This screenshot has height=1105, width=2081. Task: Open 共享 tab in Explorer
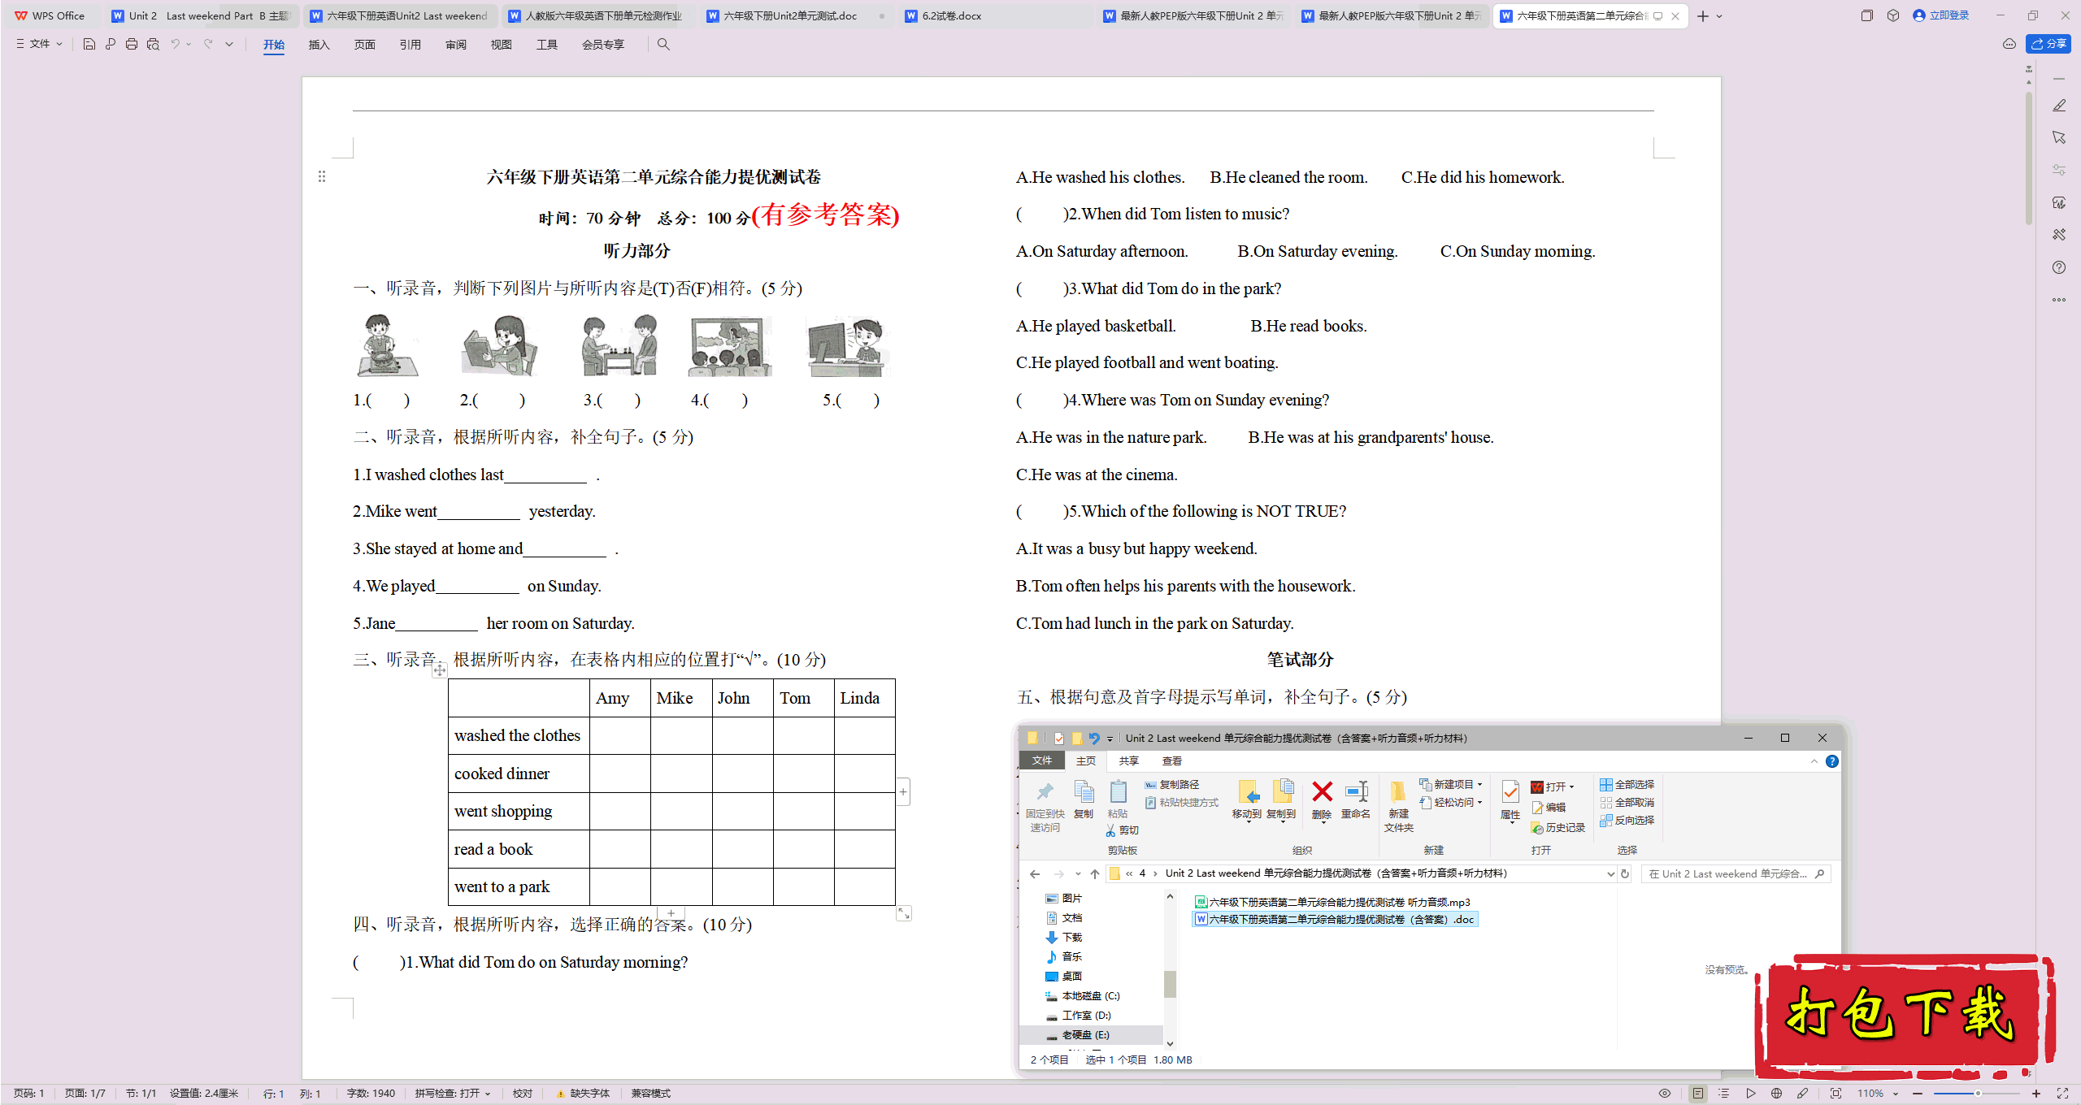(x=1128, y=761)
